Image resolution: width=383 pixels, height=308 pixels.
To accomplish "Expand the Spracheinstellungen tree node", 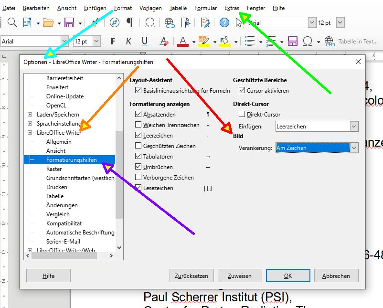I will pyautogui.click(x=30, y=123).
